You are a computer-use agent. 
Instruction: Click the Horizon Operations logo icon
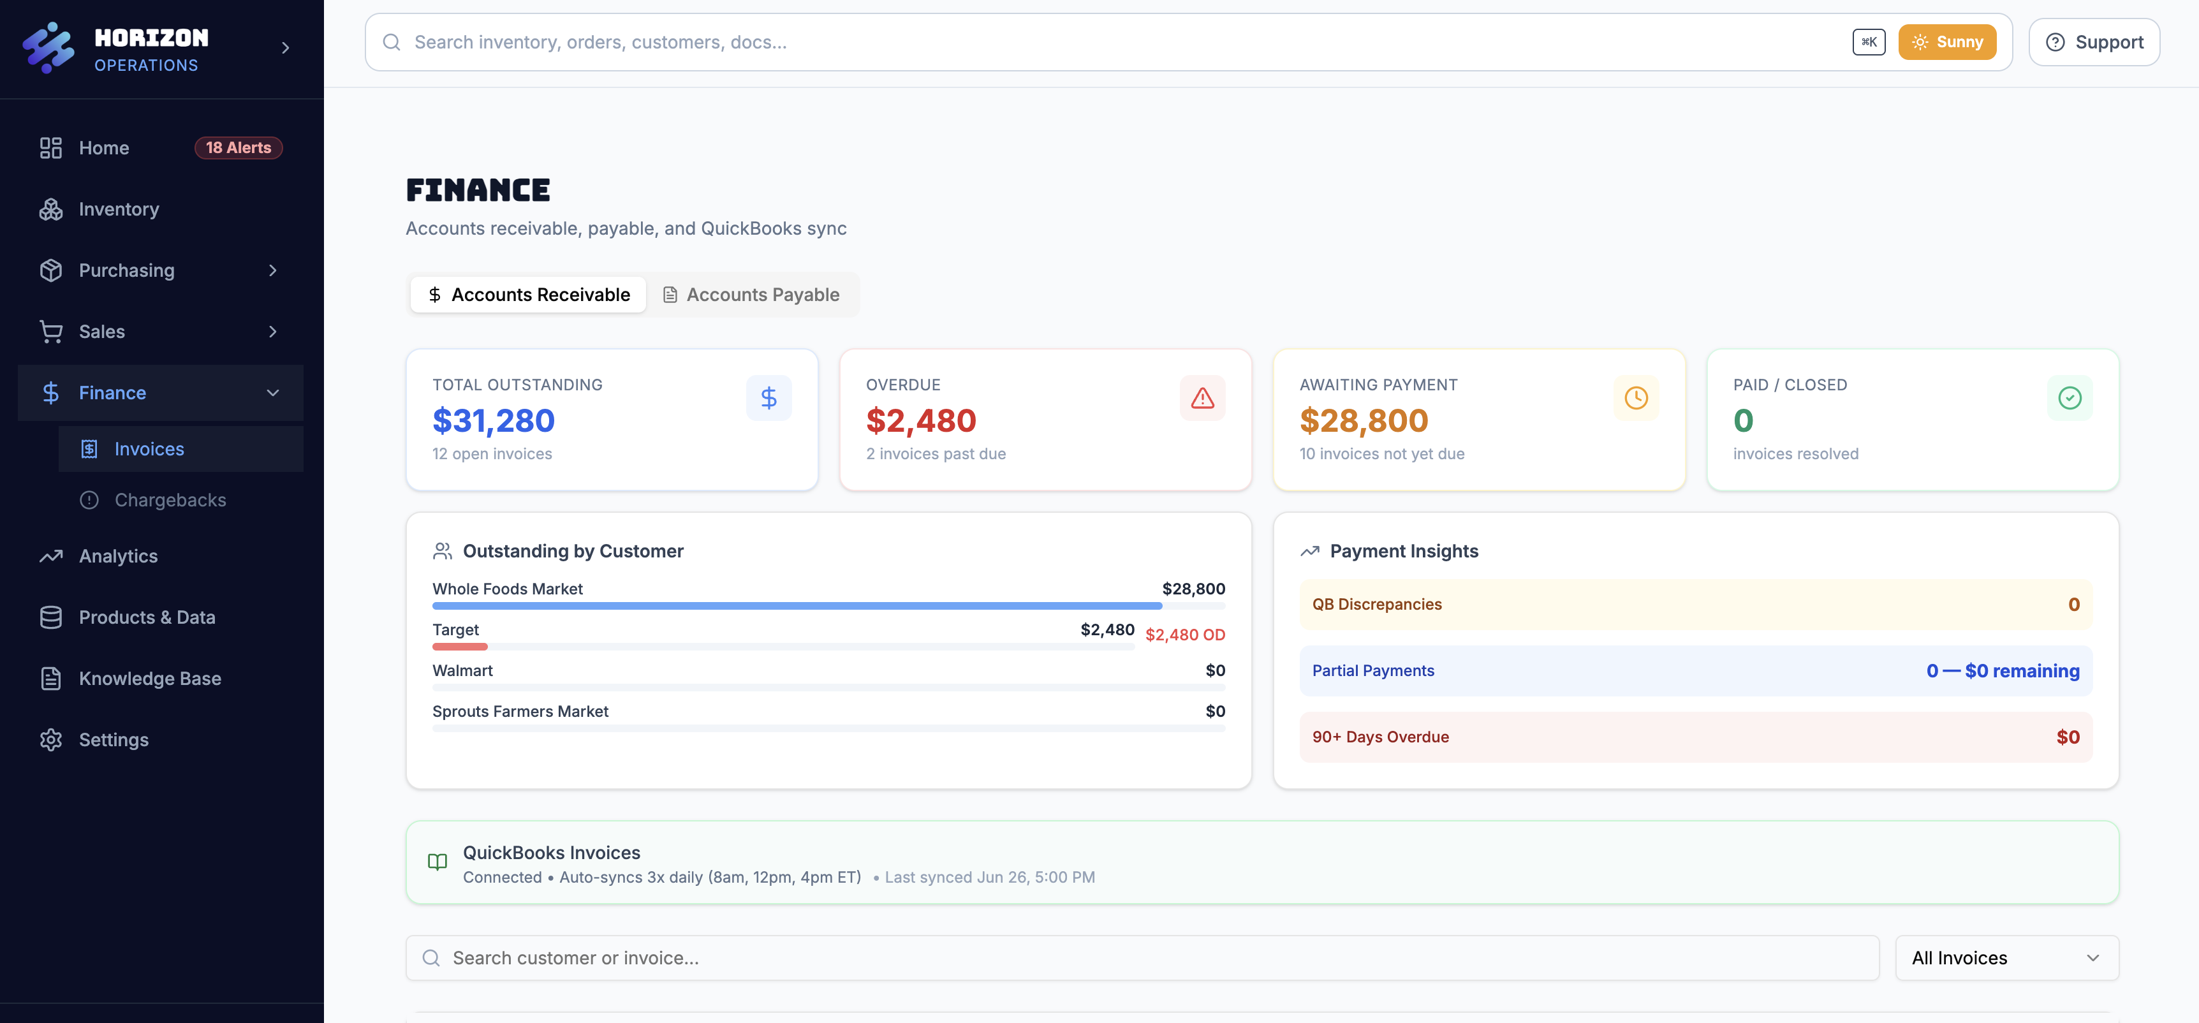click(x=48, y=48)
